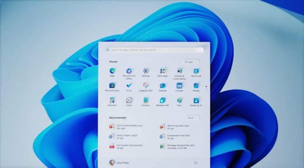Launch the Calculator app
This screenshot has width=304, height=168.
(112, 102)
